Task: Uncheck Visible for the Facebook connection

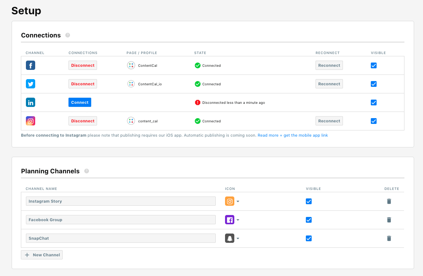Action: click(x=374, y=65)
